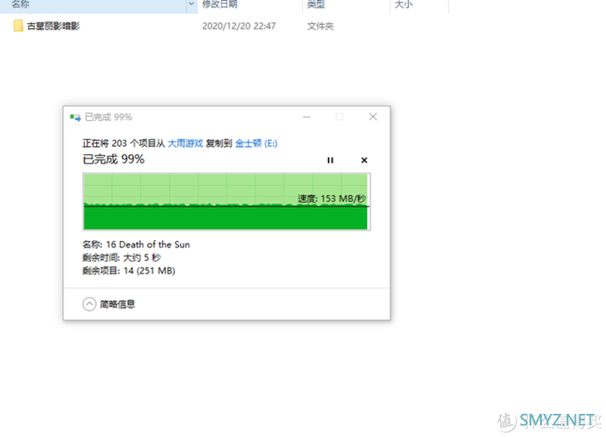
Task: Minimize the copy progress dialog
Action: (x=307, y=117)
